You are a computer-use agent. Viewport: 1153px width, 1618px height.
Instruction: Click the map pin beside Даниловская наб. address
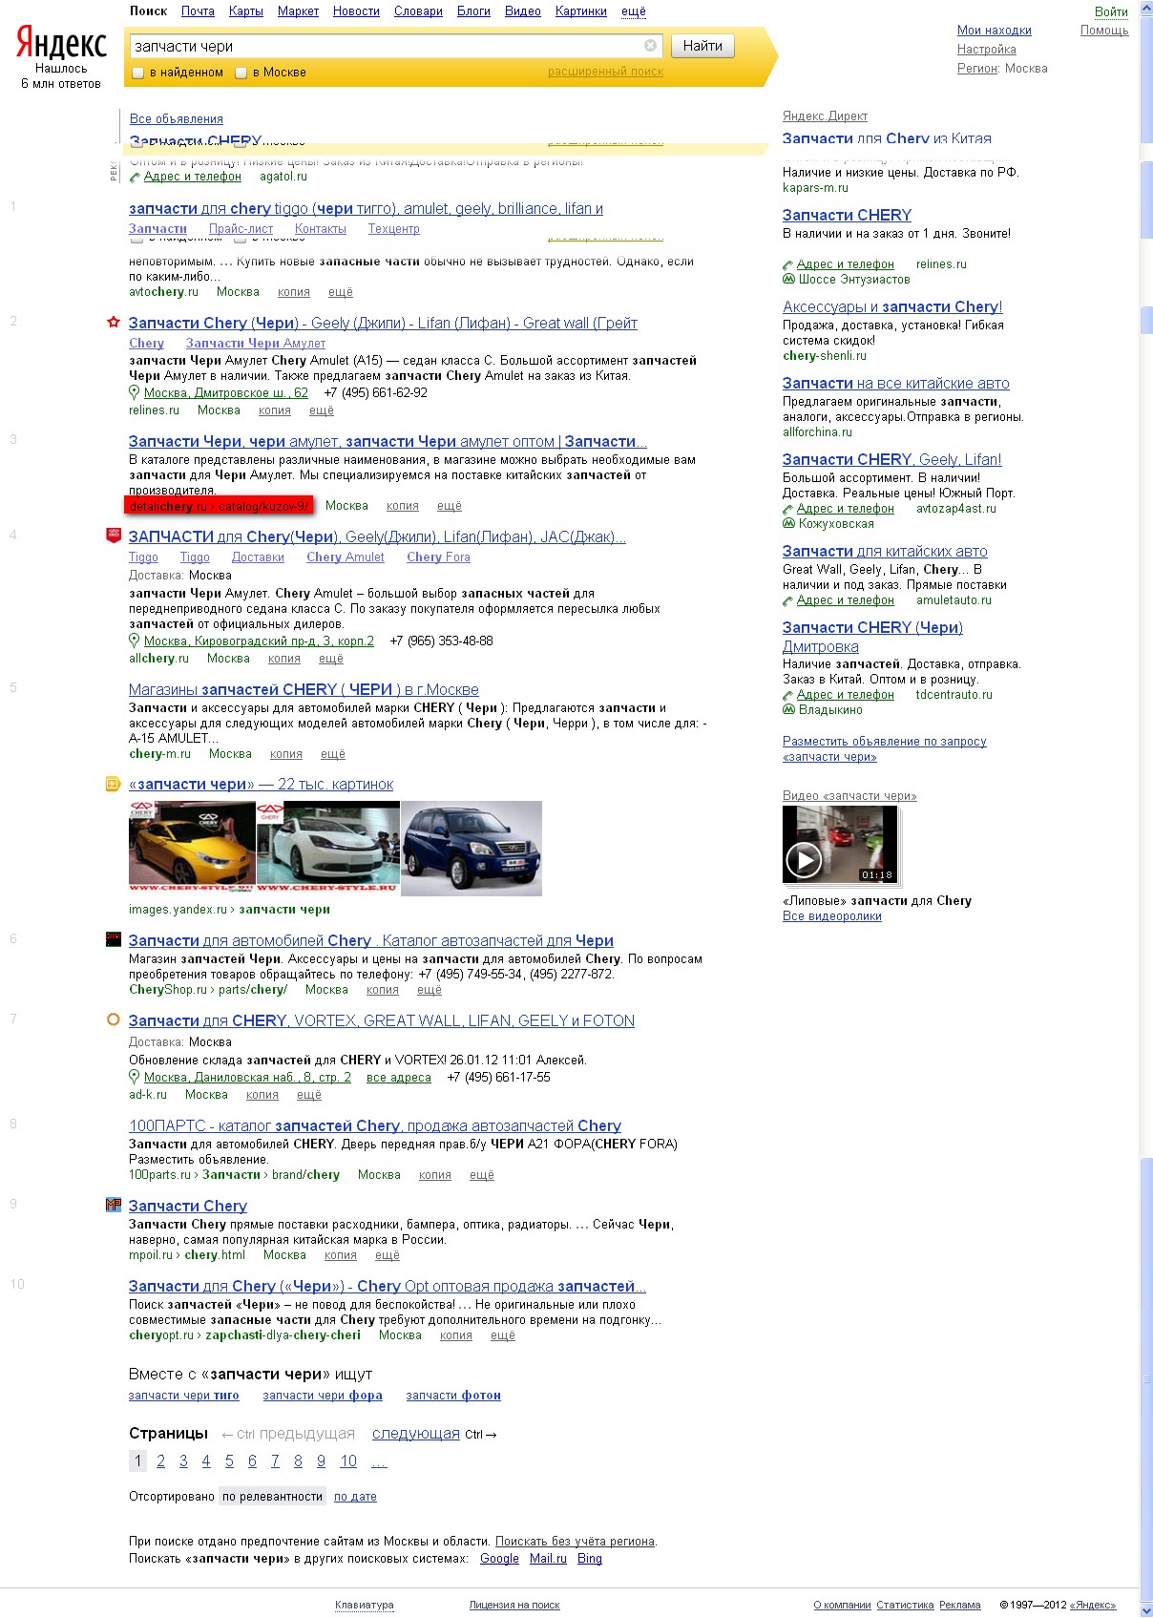[135, 1077]
